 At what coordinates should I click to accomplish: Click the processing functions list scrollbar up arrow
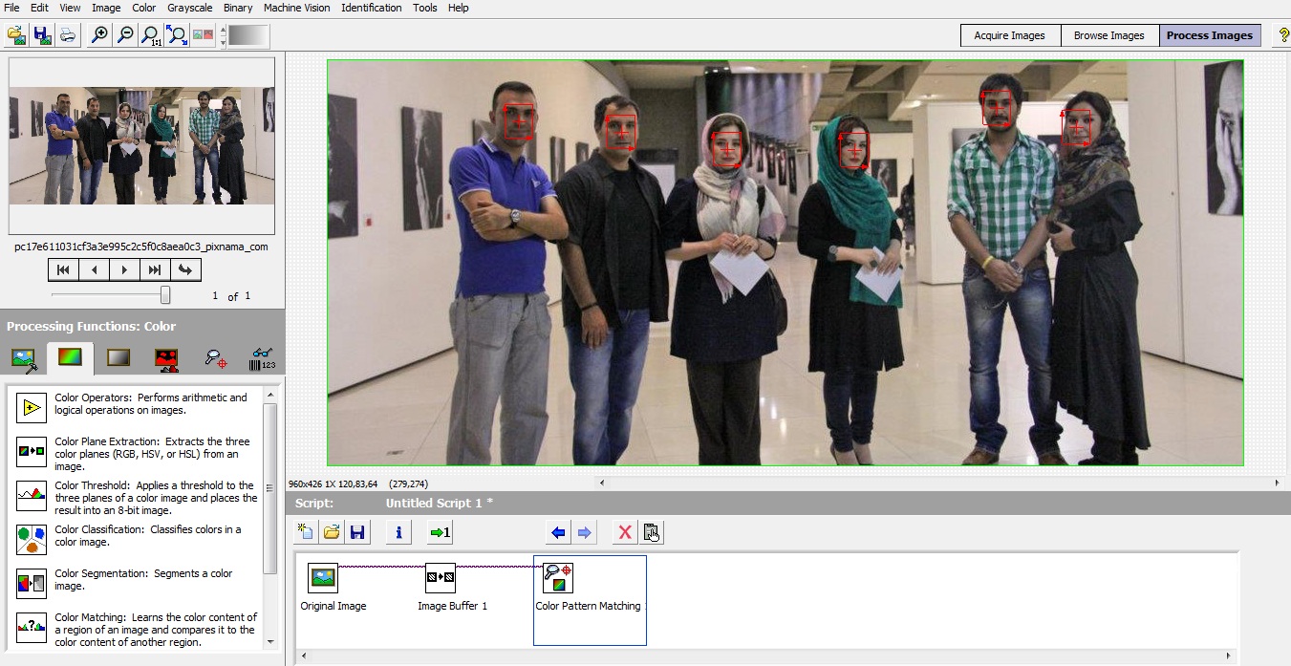click(270, 394)
